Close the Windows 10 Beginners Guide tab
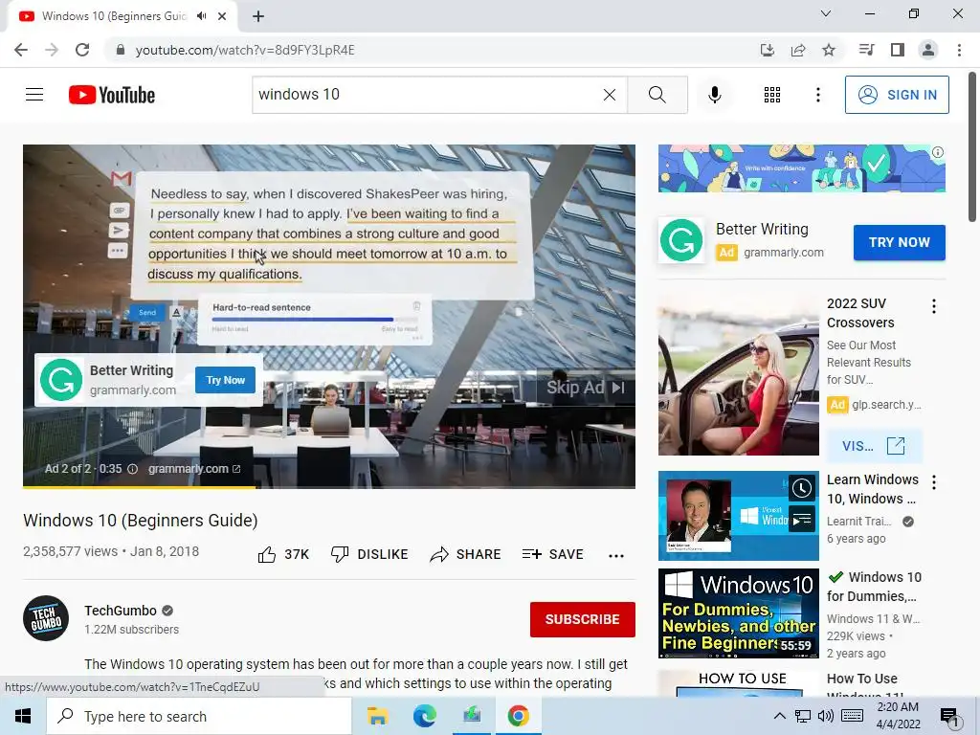The width and height of the screenshot is (980, 735). tap(222, 16)
